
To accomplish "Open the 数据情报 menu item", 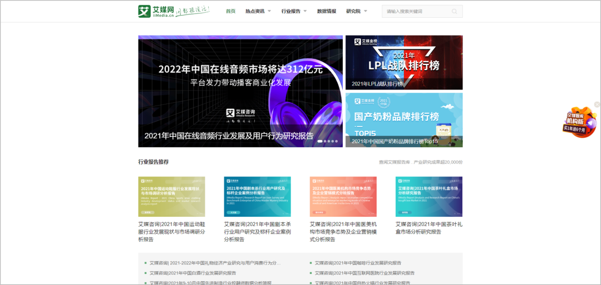I will pyautogui.click(x=327, y=11).
